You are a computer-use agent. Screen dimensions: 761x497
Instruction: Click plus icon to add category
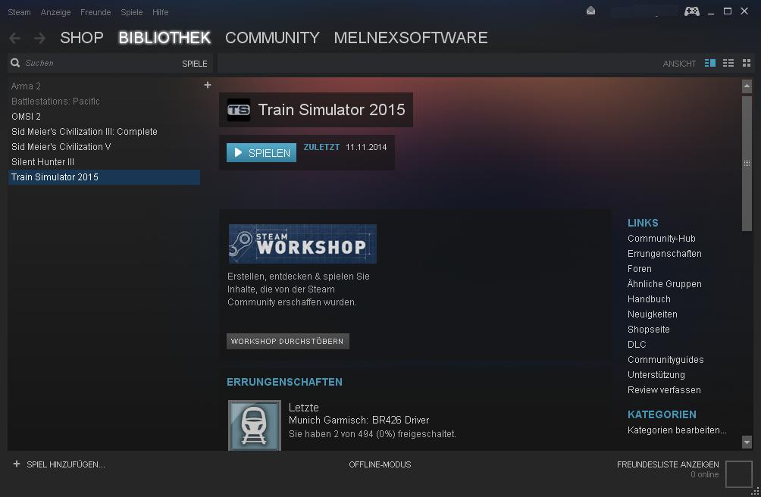click(x=208, y=85)
